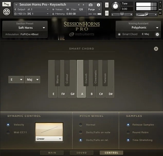Toggle Time Stretching option
This screenshot has height=156, width=163.
point(128,140)
